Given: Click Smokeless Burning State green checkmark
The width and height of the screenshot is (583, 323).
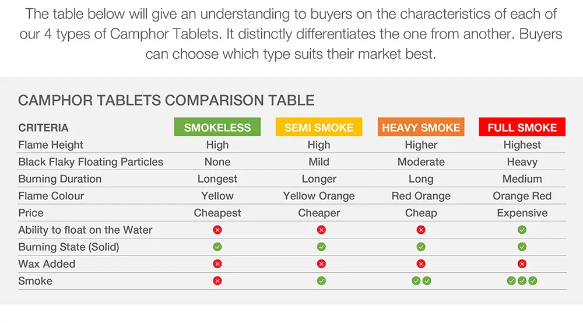Looking at the screenshot, I should tap(217, 247).
